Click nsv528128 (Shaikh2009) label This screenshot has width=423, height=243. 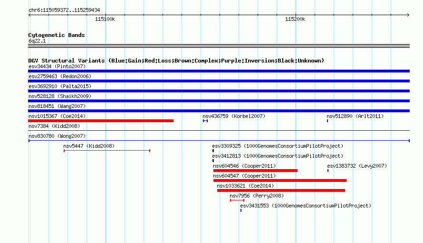pyautogui.click(x=60, y=96)
